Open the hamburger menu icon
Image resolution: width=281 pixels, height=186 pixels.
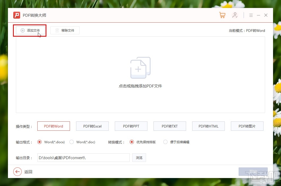pos(251,15)
